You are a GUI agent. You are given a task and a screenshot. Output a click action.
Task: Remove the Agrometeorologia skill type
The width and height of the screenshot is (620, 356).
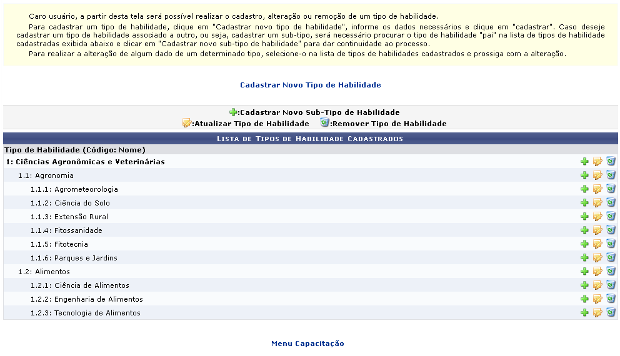[611, 189]
